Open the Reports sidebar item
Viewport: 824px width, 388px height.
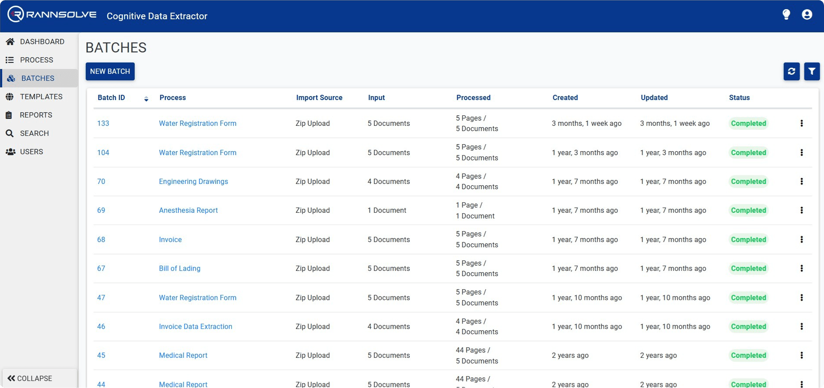click(36, 115)
